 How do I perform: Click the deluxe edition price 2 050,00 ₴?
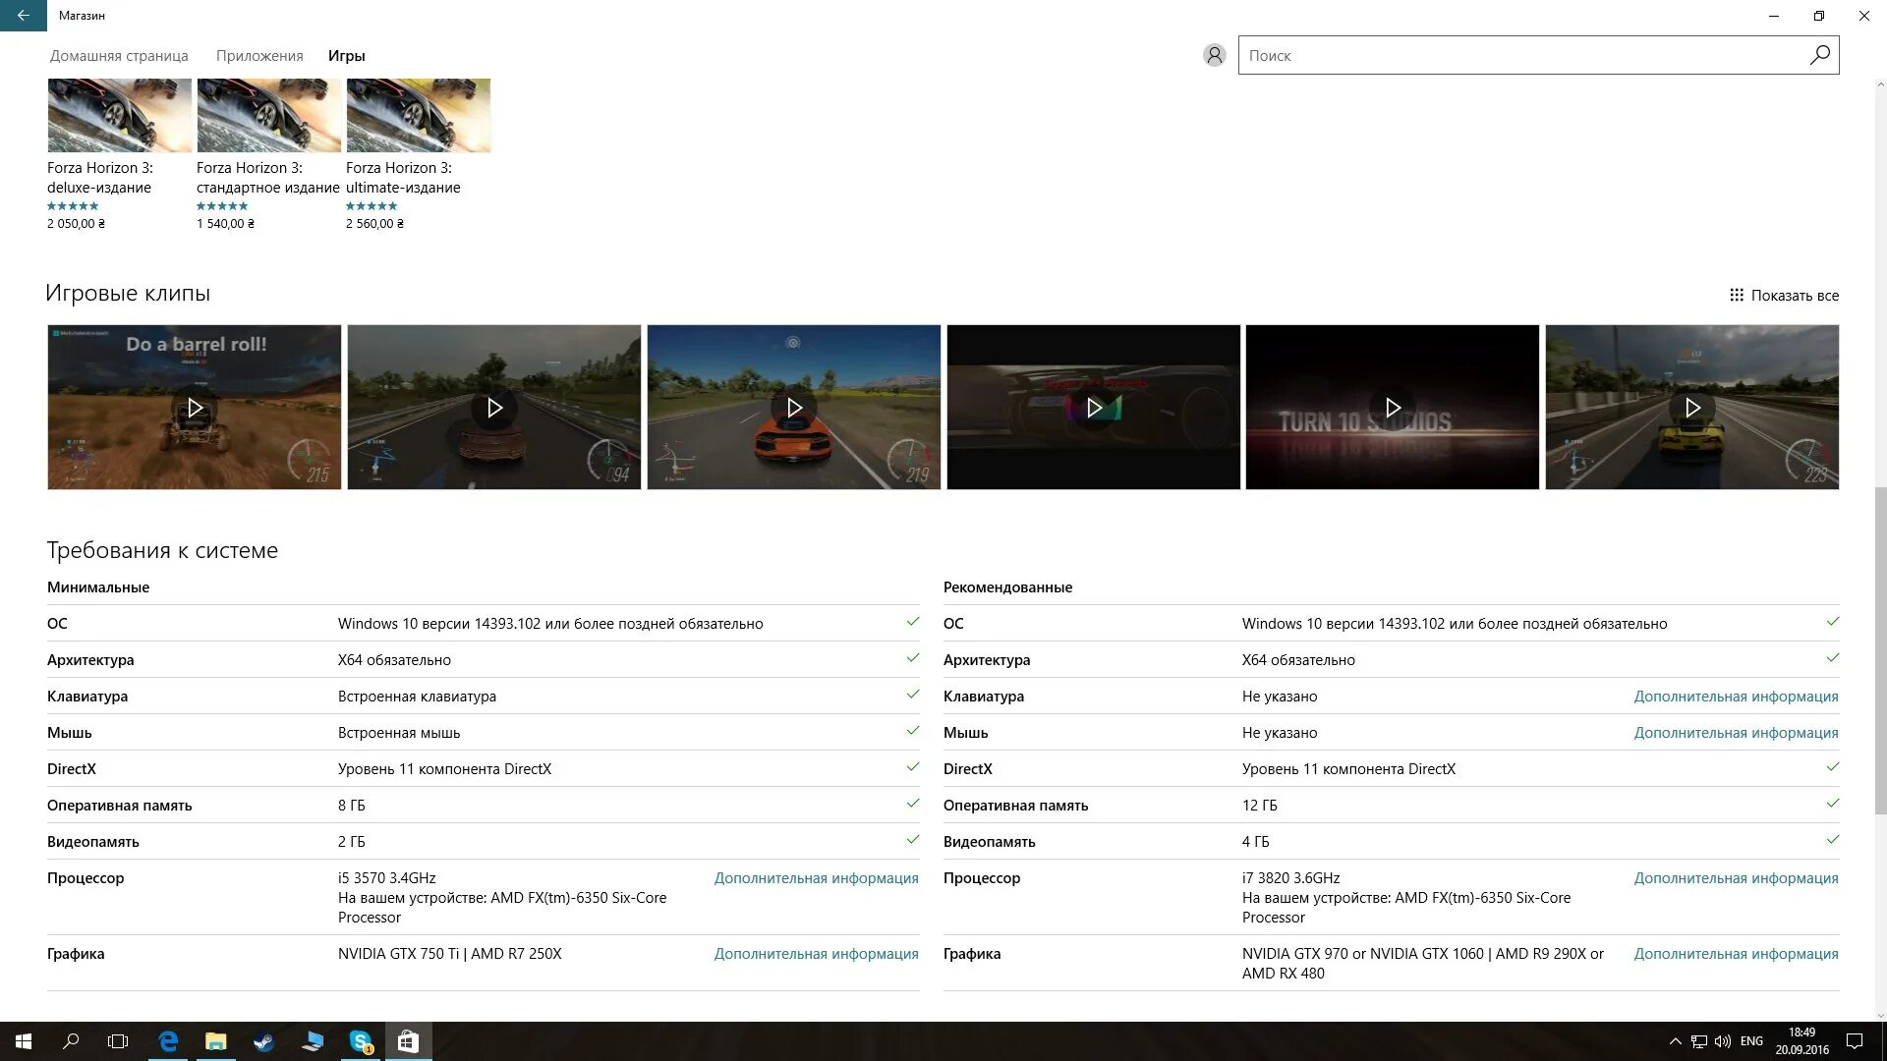click(76, 224)
